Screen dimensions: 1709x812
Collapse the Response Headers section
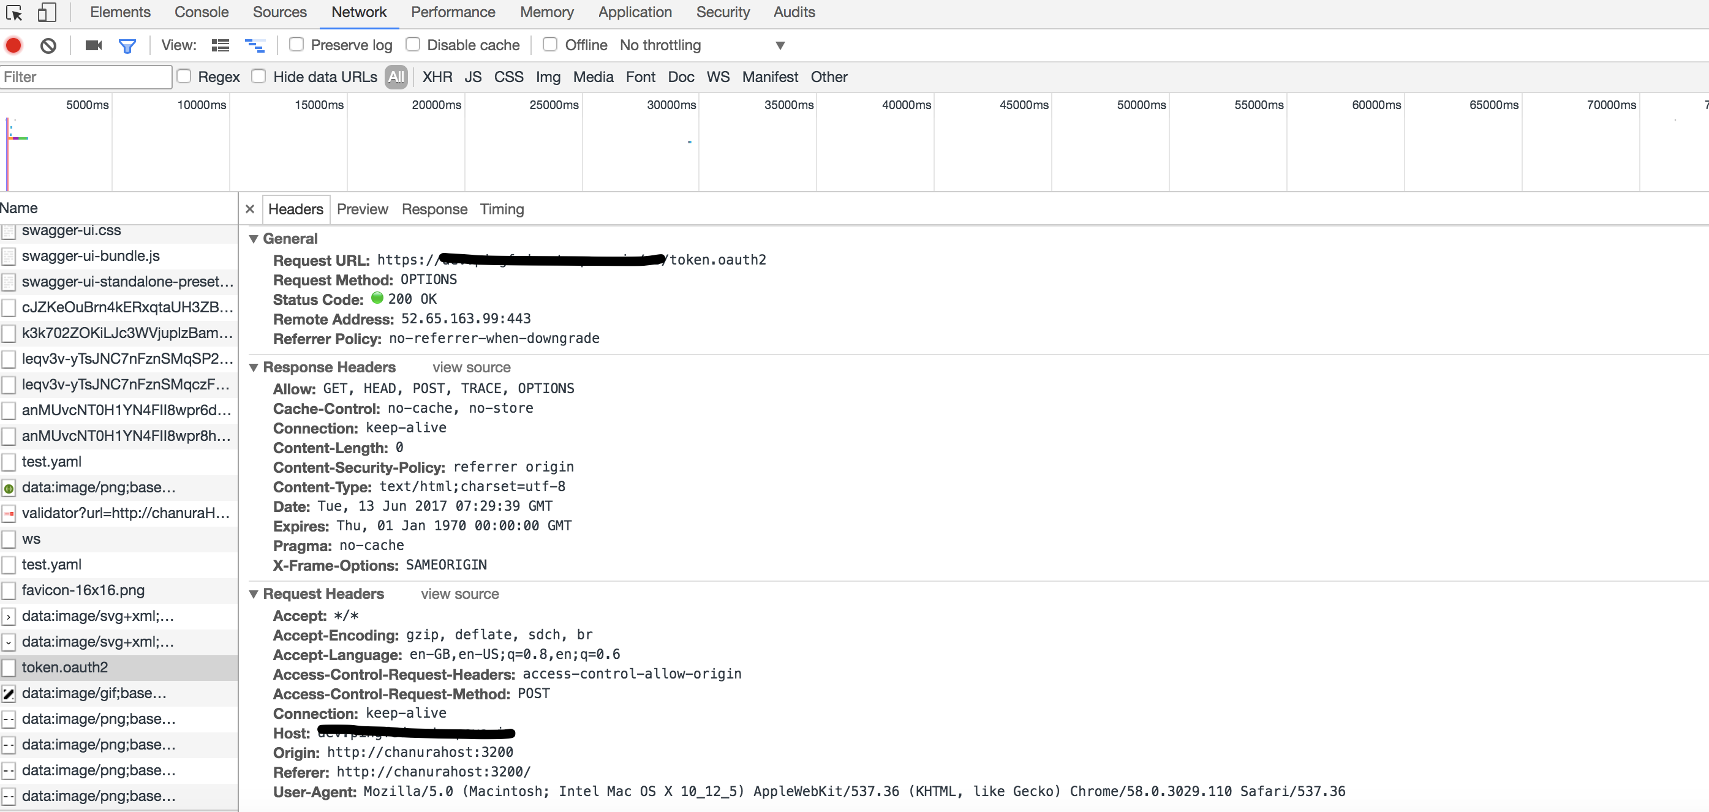[254, 367]
